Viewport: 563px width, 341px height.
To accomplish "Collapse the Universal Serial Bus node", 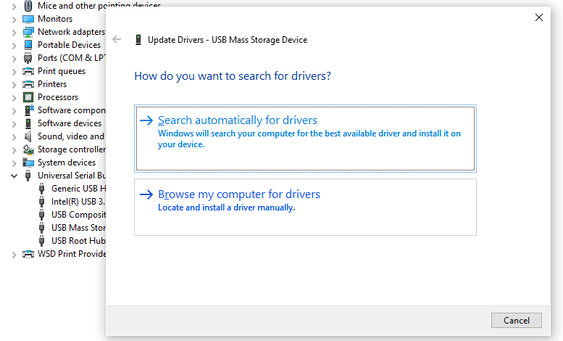I will [14, 176].
